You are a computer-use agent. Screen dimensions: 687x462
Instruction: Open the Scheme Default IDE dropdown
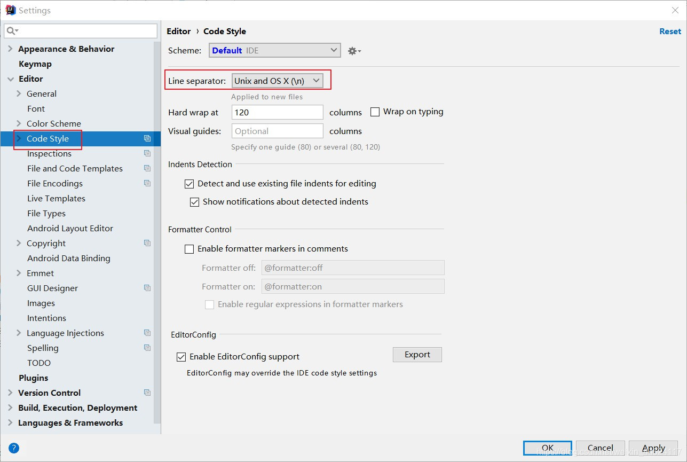(x=274, y=50)
